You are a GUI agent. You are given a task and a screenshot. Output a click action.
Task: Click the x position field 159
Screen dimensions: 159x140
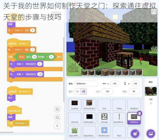pyautogui.click(x=114, y=84)
